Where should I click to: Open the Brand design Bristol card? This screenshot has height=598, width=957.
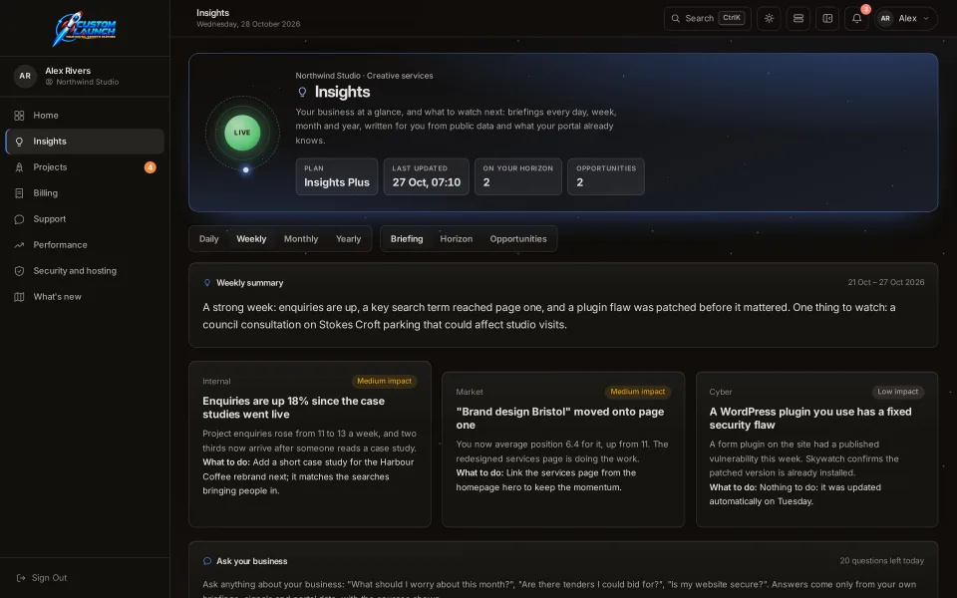tap(563, 449)
